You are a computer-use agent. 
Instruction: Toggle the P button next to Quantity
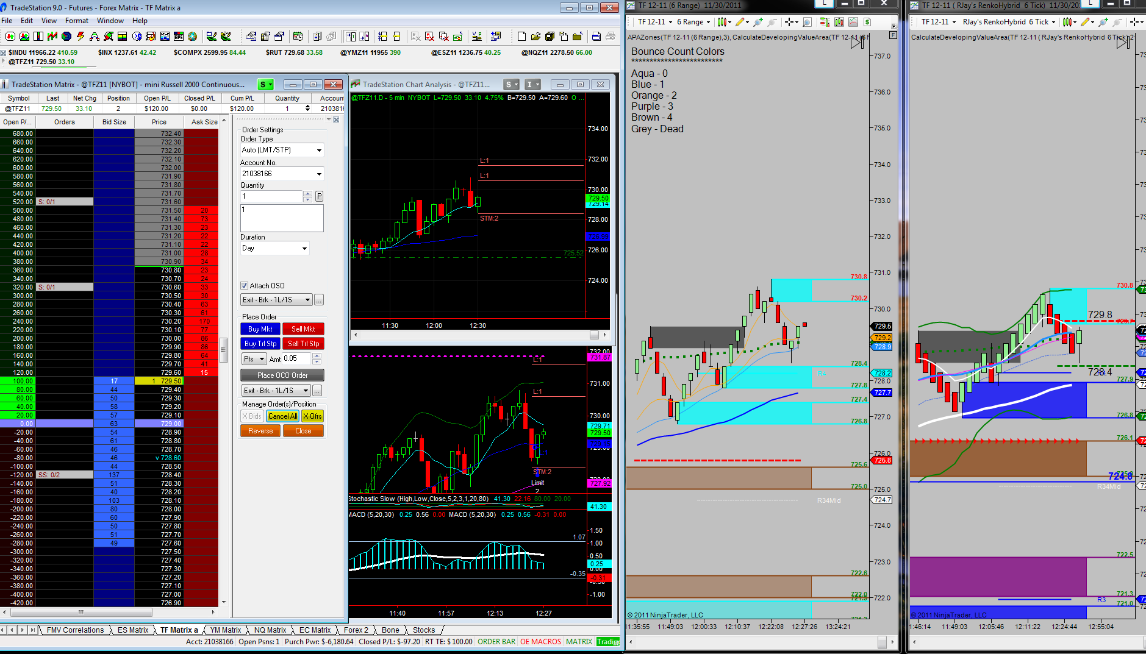click(319, 196)
